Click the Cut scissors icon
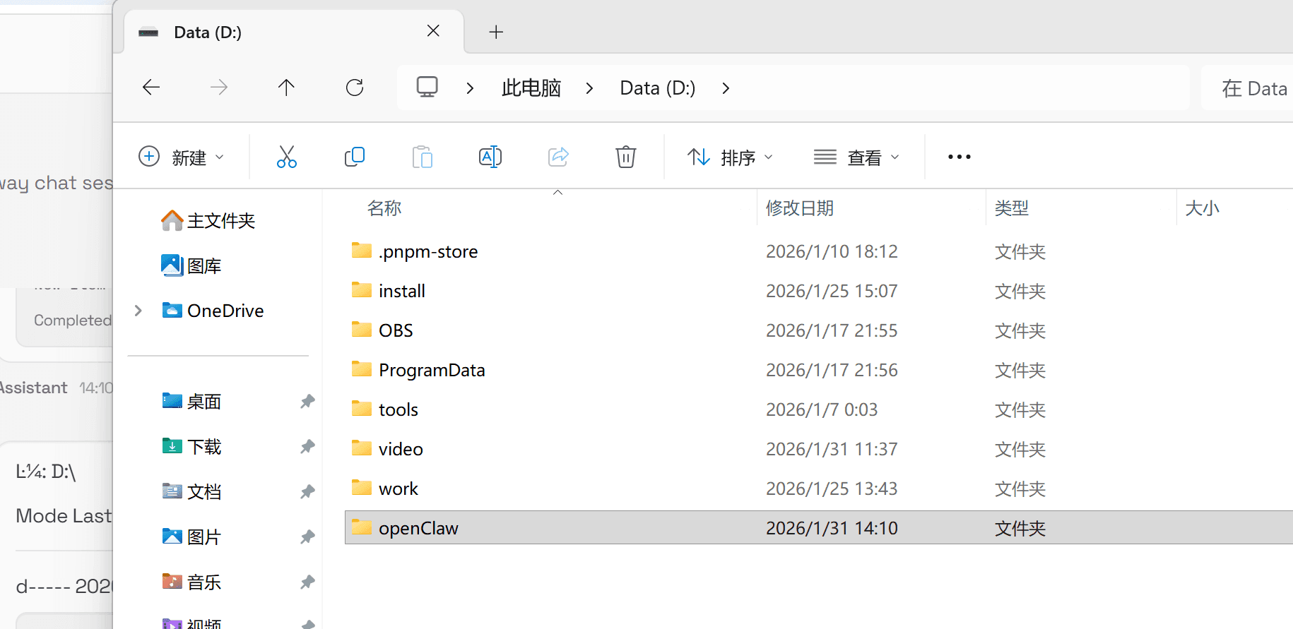This screenshot has width=1293, height=629. pyautogui.click(x=286, y=157)
